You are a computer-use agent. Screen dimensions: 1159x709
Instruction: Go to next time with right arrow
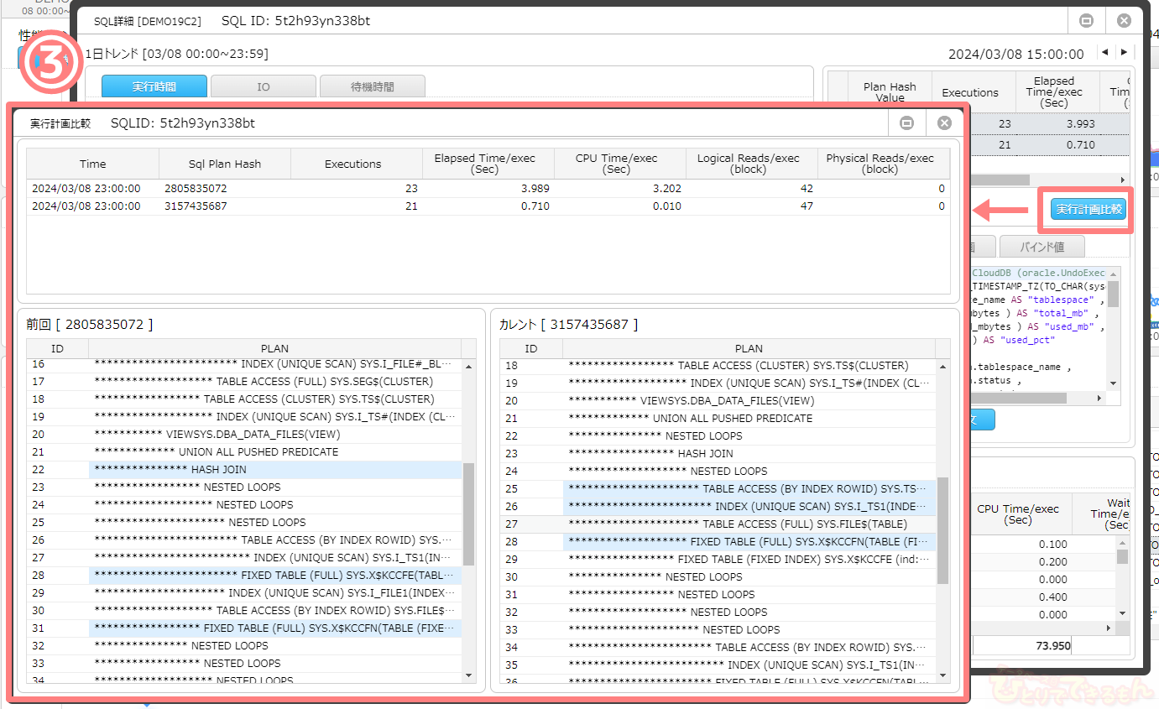point(1124,53)
